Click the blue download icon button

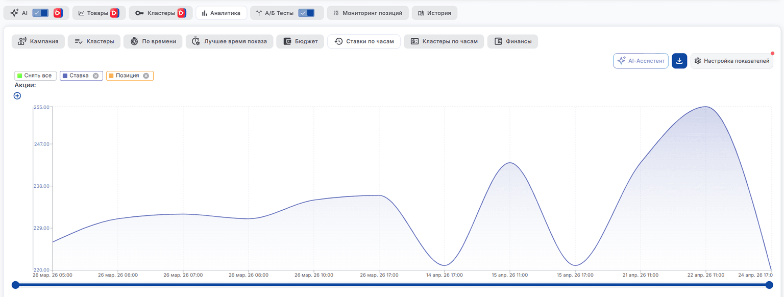[x=679, y=61]
